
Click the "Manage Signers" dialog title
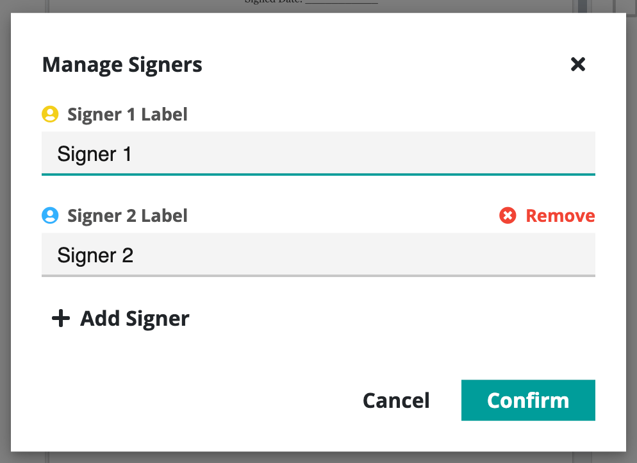(122, 65)
